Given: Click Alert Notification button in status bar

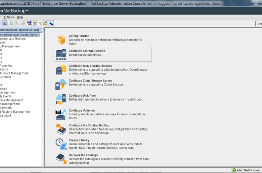Looking at the screenshot, I should coord(246,170).
